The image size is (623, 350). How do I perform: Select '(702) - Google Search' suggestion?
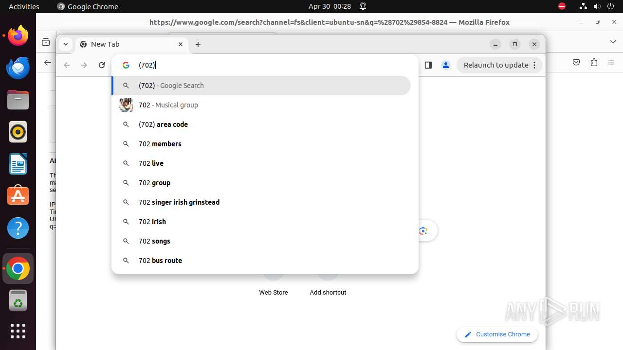pyautogui.click(x=261, y=86)
